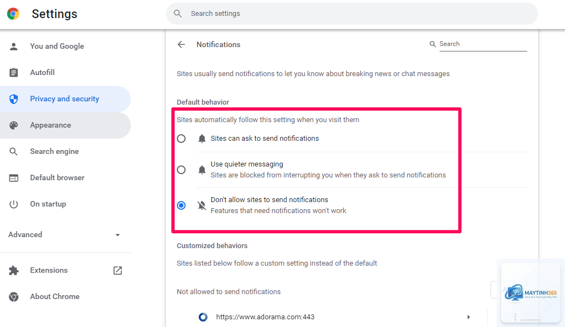The height and width of the screenshot is (327, 565).
Task: Click the magnifier icon in Notifications search
Action: click(x=433, y=44)
